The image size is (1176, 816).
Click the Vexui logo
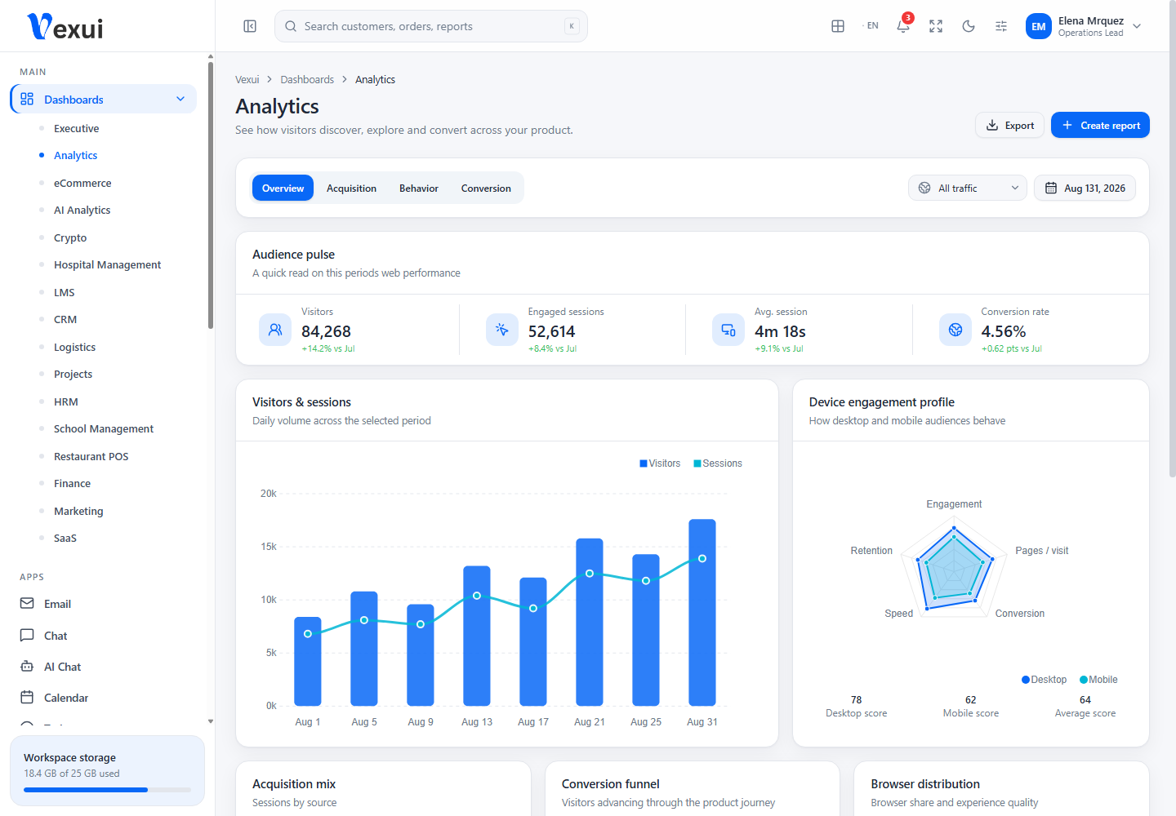tap(65, 27)
